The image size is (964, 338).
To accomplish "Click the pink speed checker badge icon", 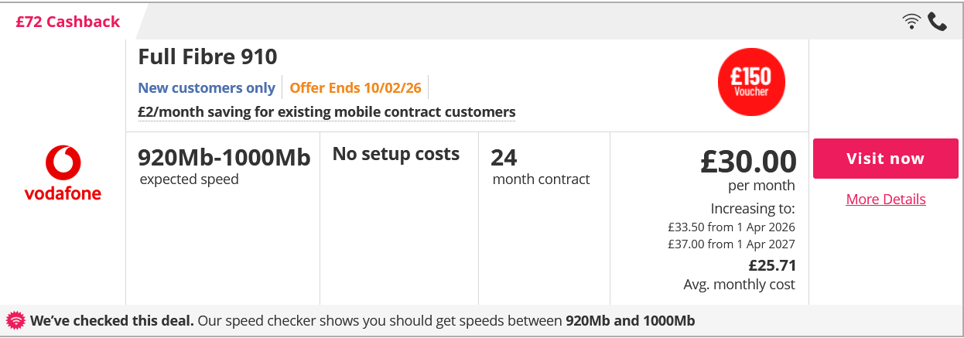I will pos(15,320).
